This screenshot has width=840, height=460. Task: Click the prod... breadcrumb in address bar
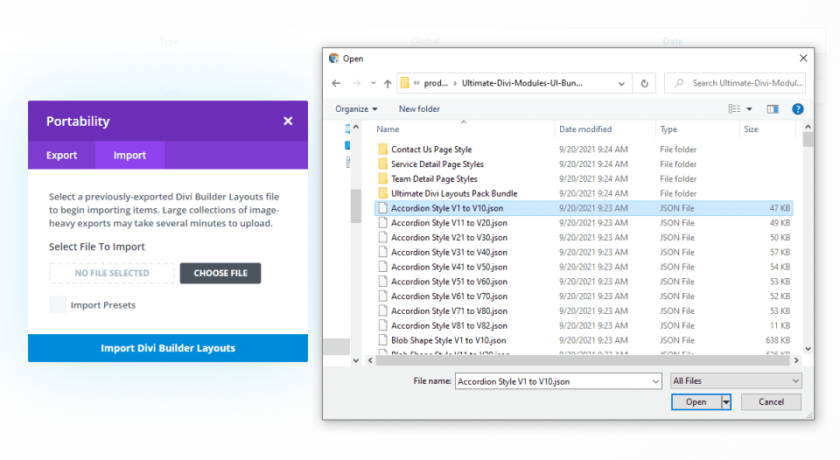(436, 83)
